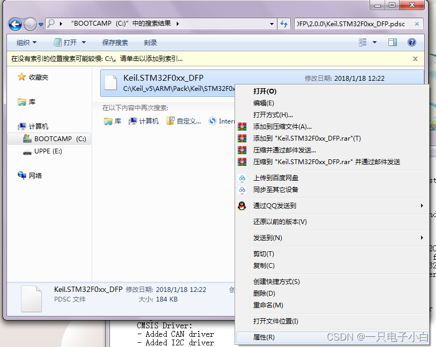436x347 pixels.
Task: Choose 重命名(M) from context menu
Action: pyautogui.click(x=331, y=305)
